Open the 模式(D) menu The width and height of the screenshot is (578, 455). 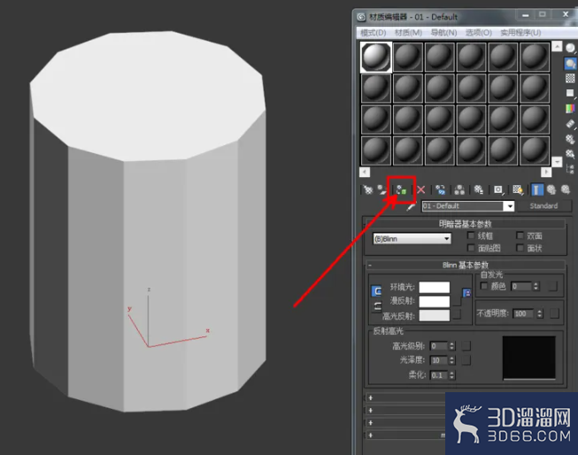(373, 33)
